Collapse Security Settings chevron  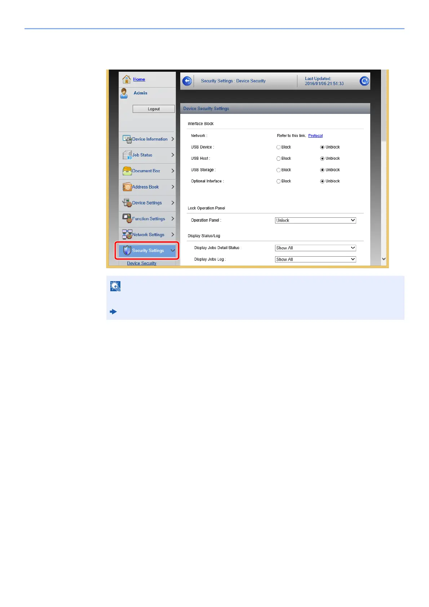point(173,250)
